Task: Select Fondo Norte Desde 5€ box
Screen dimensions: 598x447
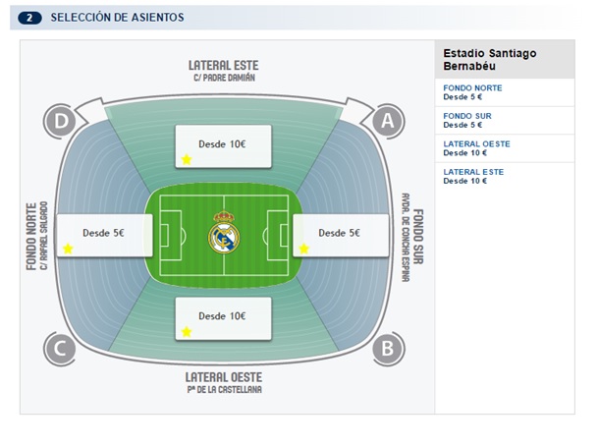Action: (102, 235)
